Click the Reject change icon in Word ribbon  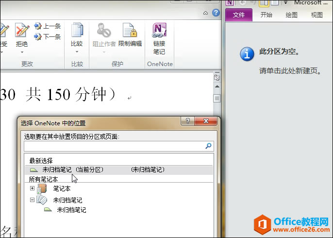tap(22, 31)
